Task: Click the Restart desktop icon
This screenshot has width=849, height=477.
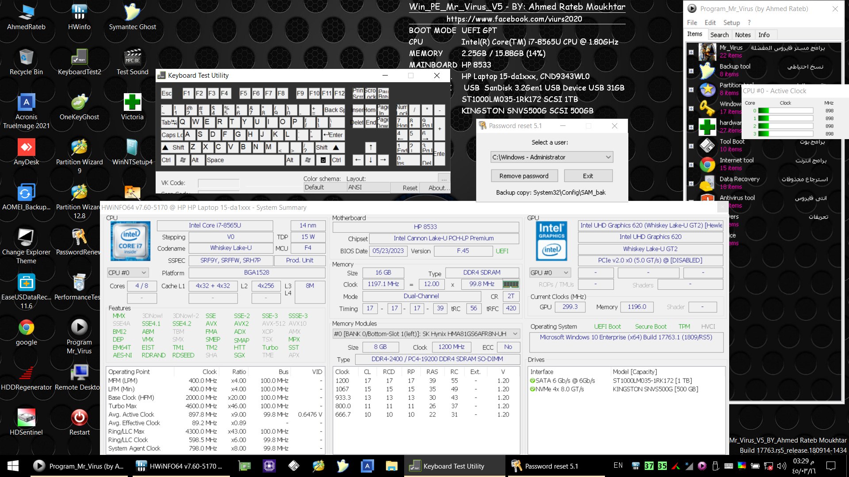Action: point(79,422)
